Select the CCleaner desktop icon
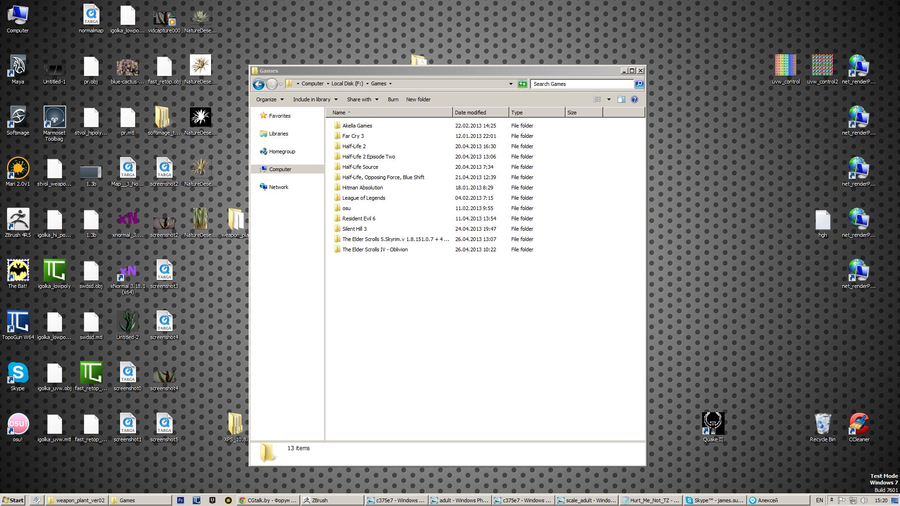This screenshot has height=506, width=900. pos(859,424)
